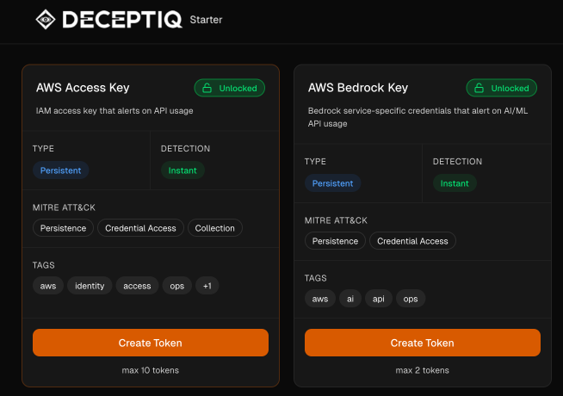Select the identity tag

pyautogui.click(x=90, y=286)
